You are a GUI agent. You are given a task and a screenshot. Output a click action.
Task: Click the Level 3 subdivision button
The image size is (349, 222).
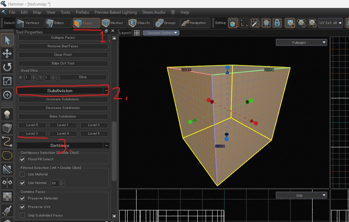pos(32,134)
